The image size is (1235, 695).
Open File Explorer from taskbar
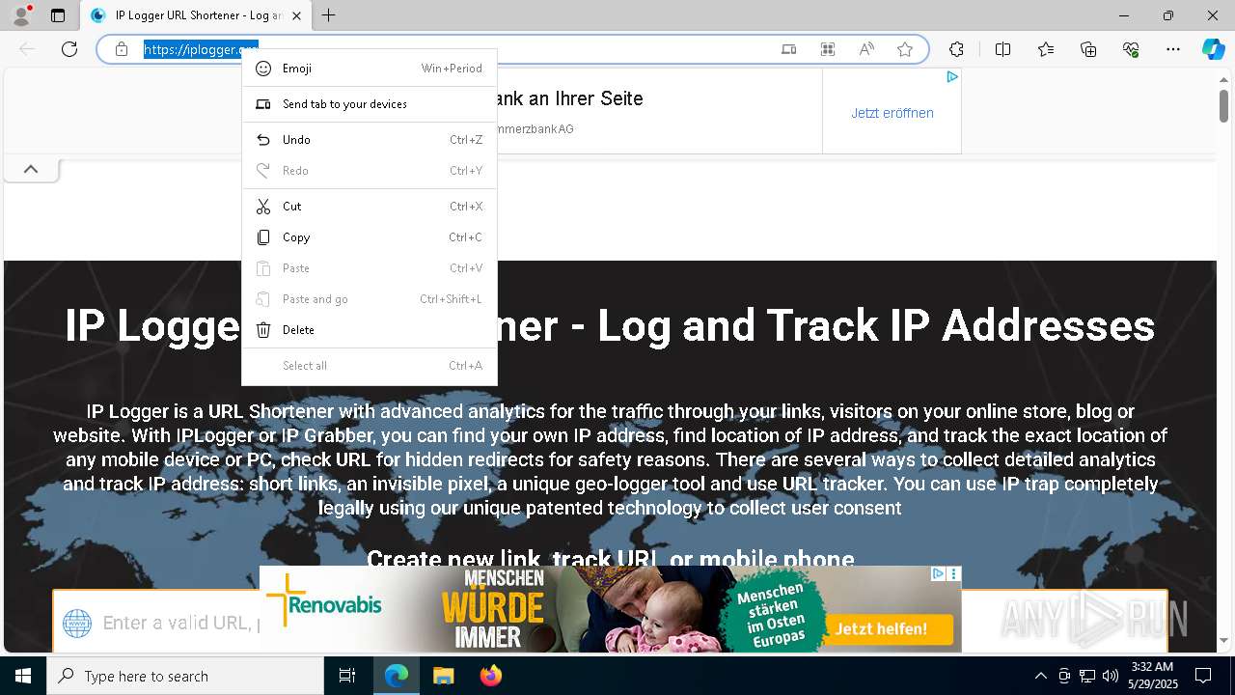(x=443, y=676)
